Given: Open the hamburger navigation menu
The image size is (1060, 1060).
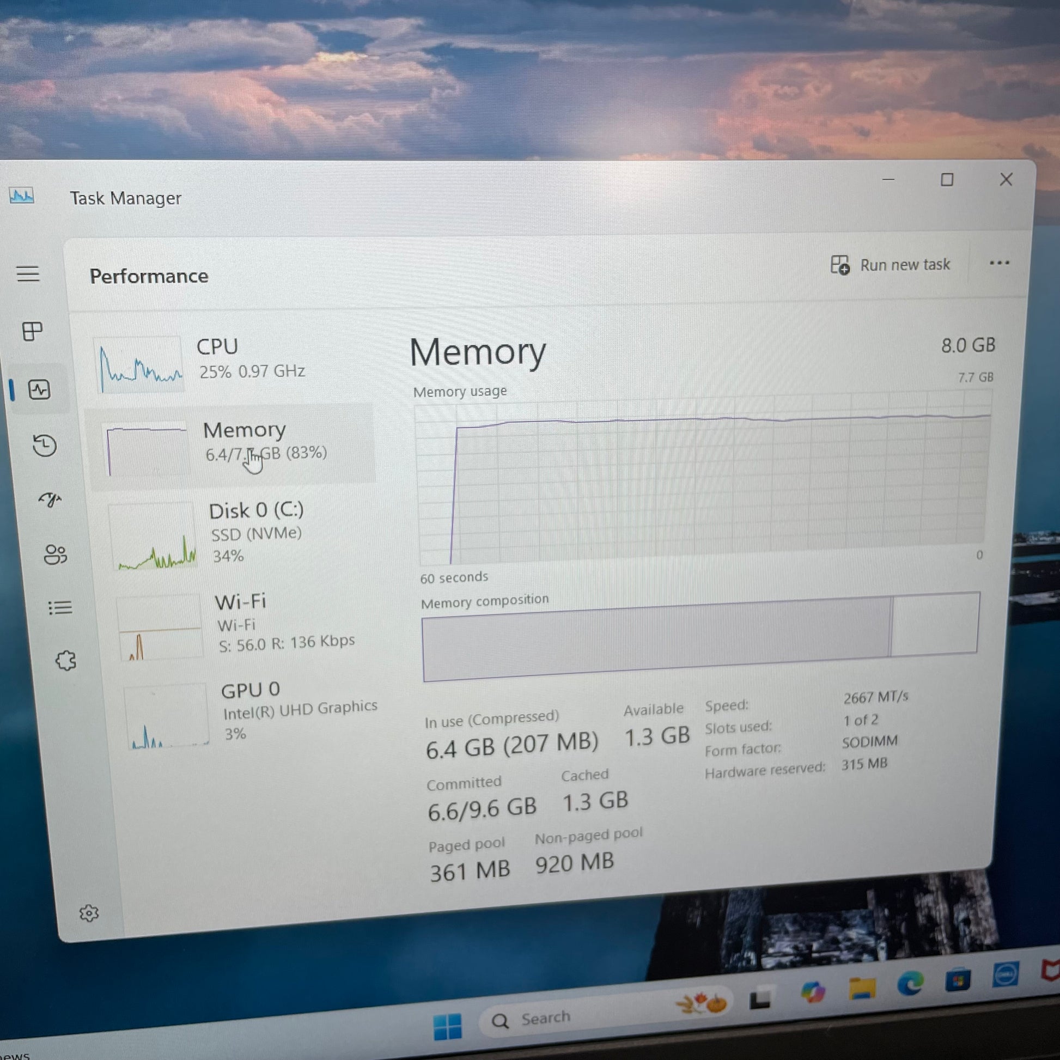Looking at the screenshot, I should [x=28, y=273].
